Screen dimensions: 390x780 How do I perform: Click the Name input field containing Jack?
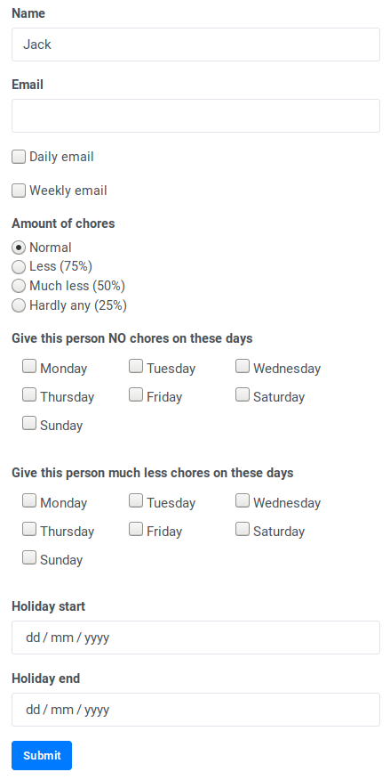tap(195, 45)
